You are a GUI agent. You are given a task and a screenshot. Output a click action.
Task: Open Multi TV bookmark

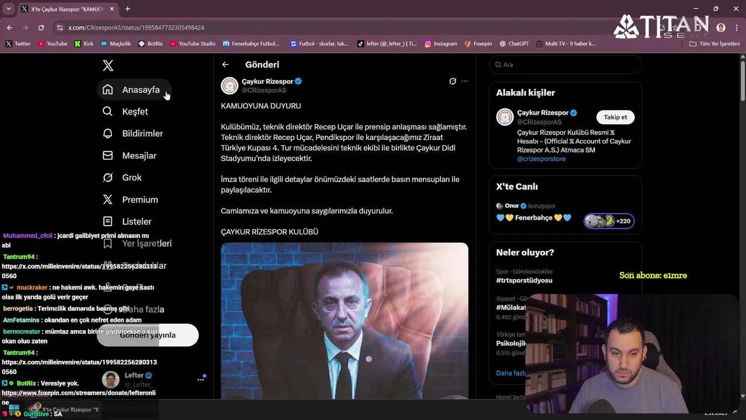point(565,44)
